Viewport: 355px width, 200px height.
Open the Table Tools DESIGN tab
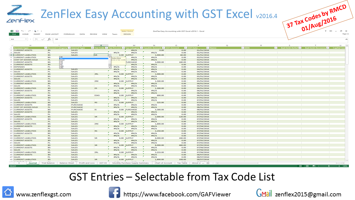(x=127, y=34)
